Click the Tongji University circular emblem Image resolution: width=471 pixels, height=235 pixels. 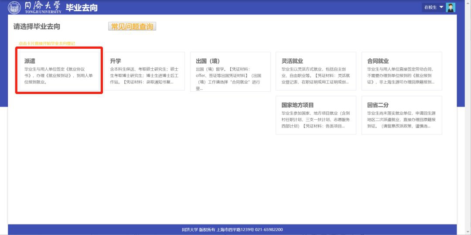(x=14, y=7)
